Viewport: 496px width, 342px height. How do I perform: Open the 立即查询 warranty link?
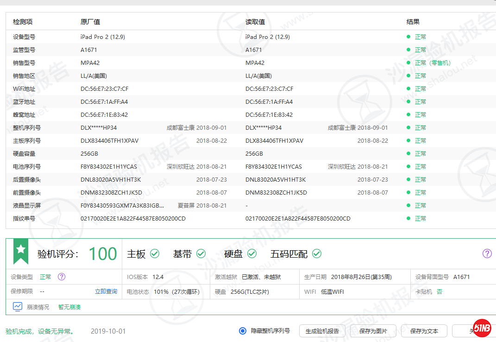point(106,291)
